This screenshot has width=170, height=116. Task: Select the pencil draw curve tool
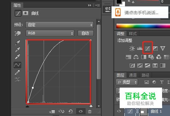pyautogui.click(x=17, y=72)
